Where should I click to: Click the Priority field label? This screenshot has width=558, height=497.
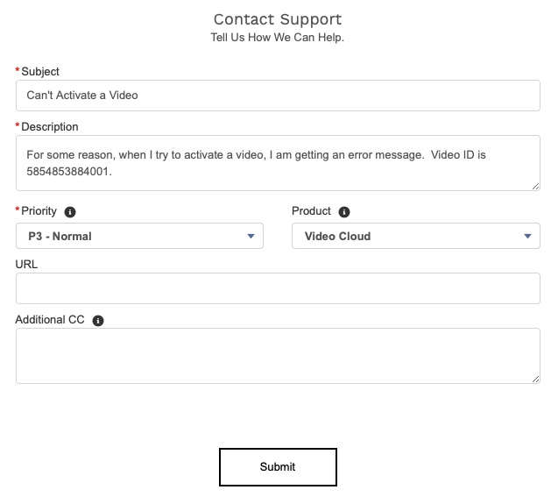click(x=39, y=211)
